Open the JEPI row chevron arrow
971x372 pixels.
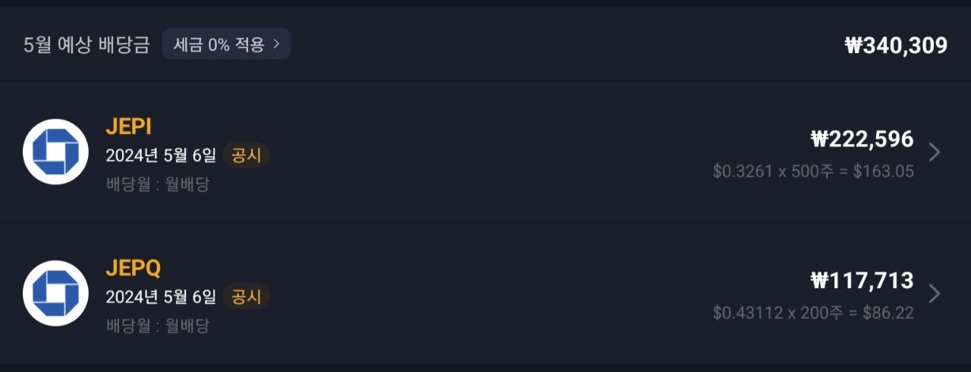[x=935, y=152]
